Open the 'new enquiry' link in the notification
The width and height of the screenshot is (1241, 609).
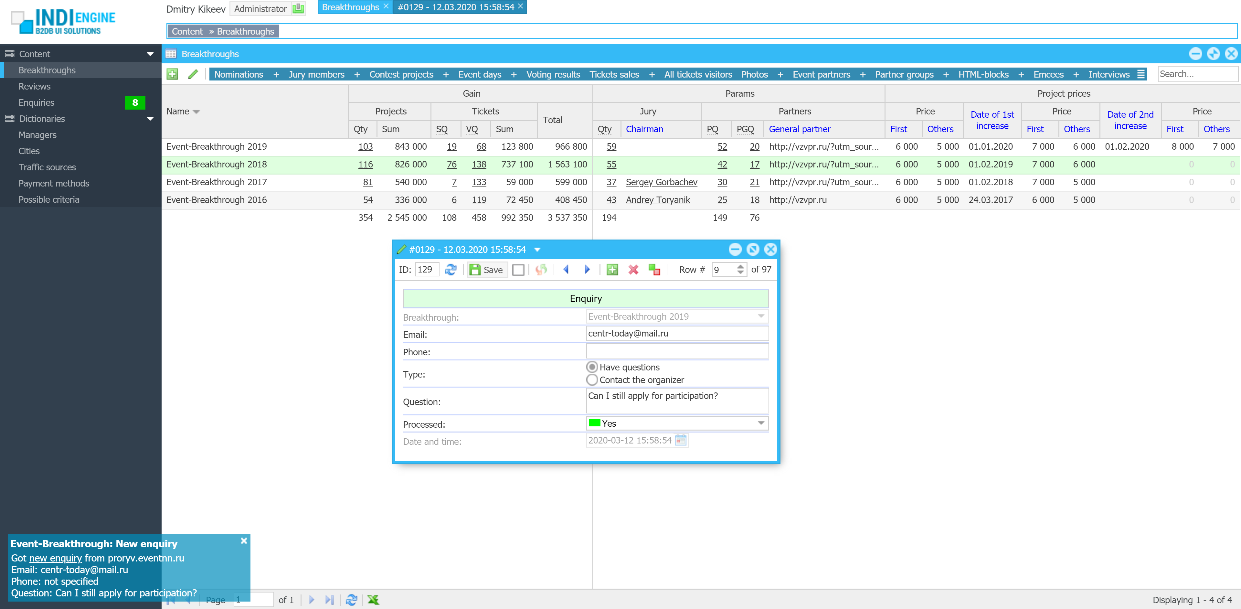pos(55,558)
